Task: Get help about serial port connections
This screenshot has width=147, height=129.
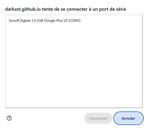Action: [9, 118]
